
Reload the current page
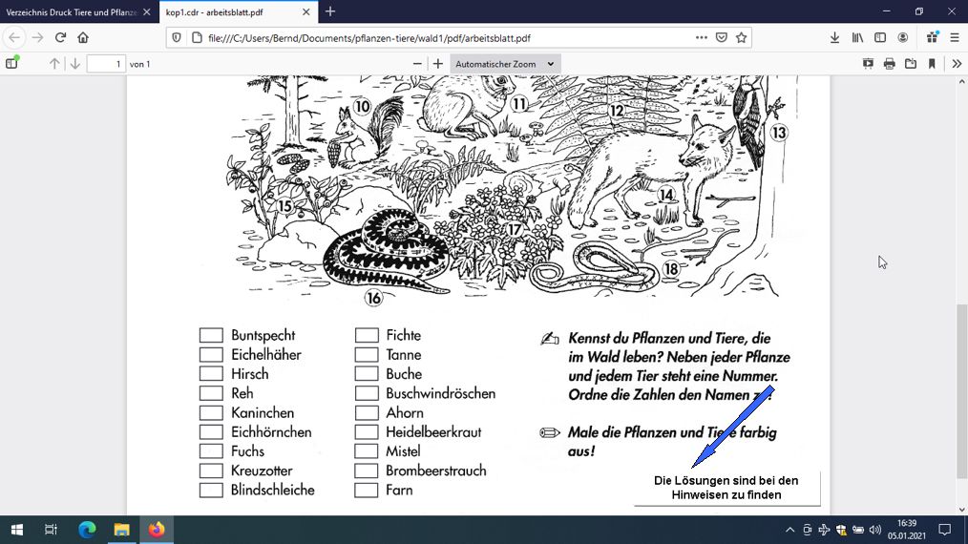(60, 37)
